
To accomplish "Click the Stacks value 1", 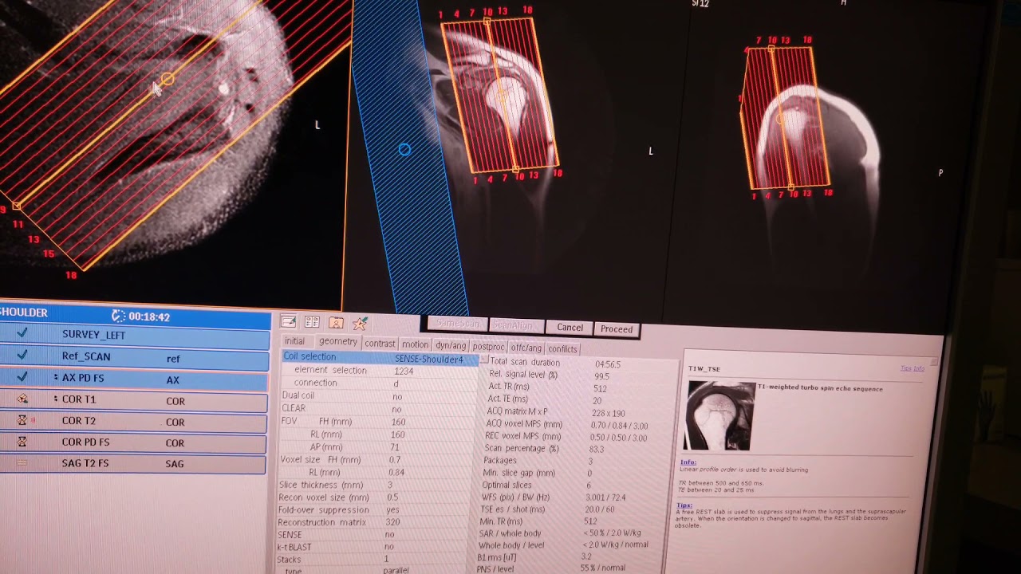I will click(x=387, y=560).
